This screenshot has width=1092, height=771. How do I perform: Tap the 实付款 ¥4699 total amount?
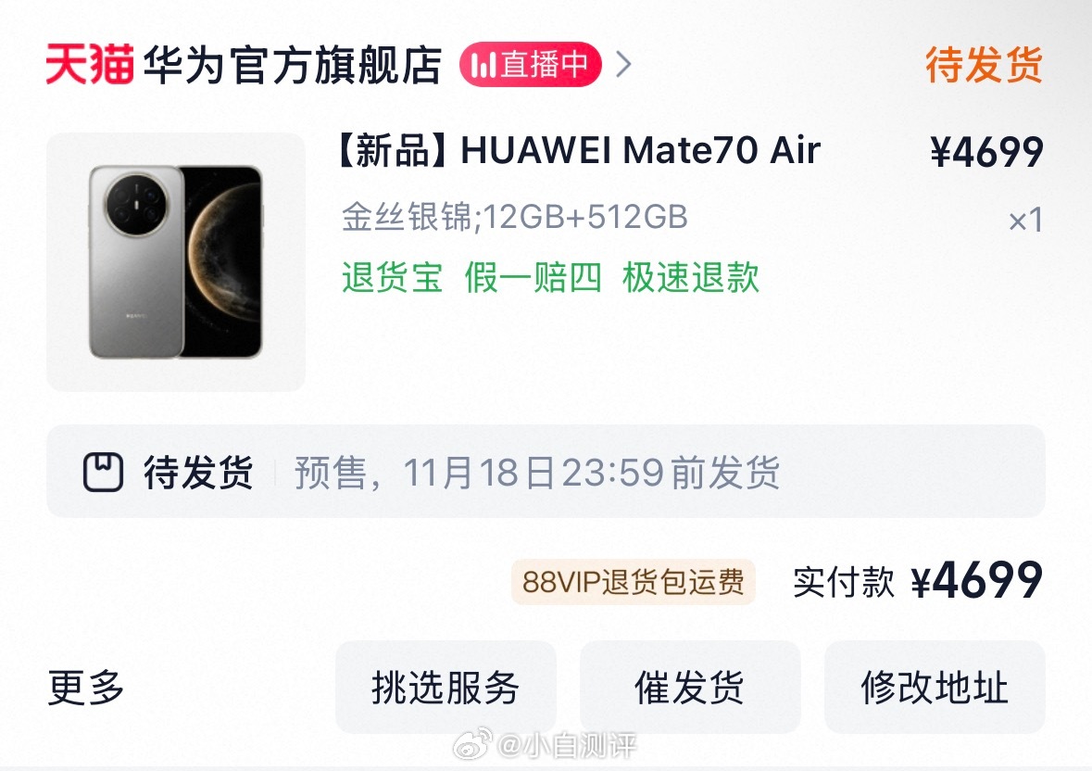pyautogui.click(x=918, y=580)
